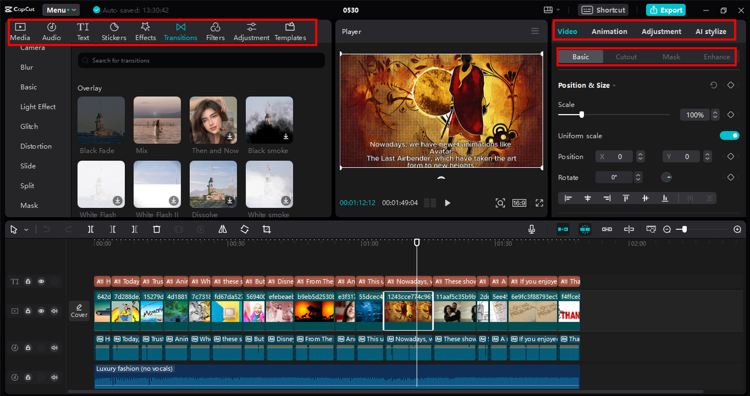Open the Effects panel
The width and height of the screenshot is (750, 396).
(x=145, y=32)
